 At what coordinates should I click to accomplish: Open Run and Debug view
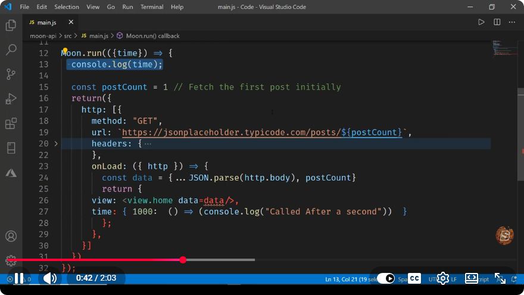pos(11,99)
